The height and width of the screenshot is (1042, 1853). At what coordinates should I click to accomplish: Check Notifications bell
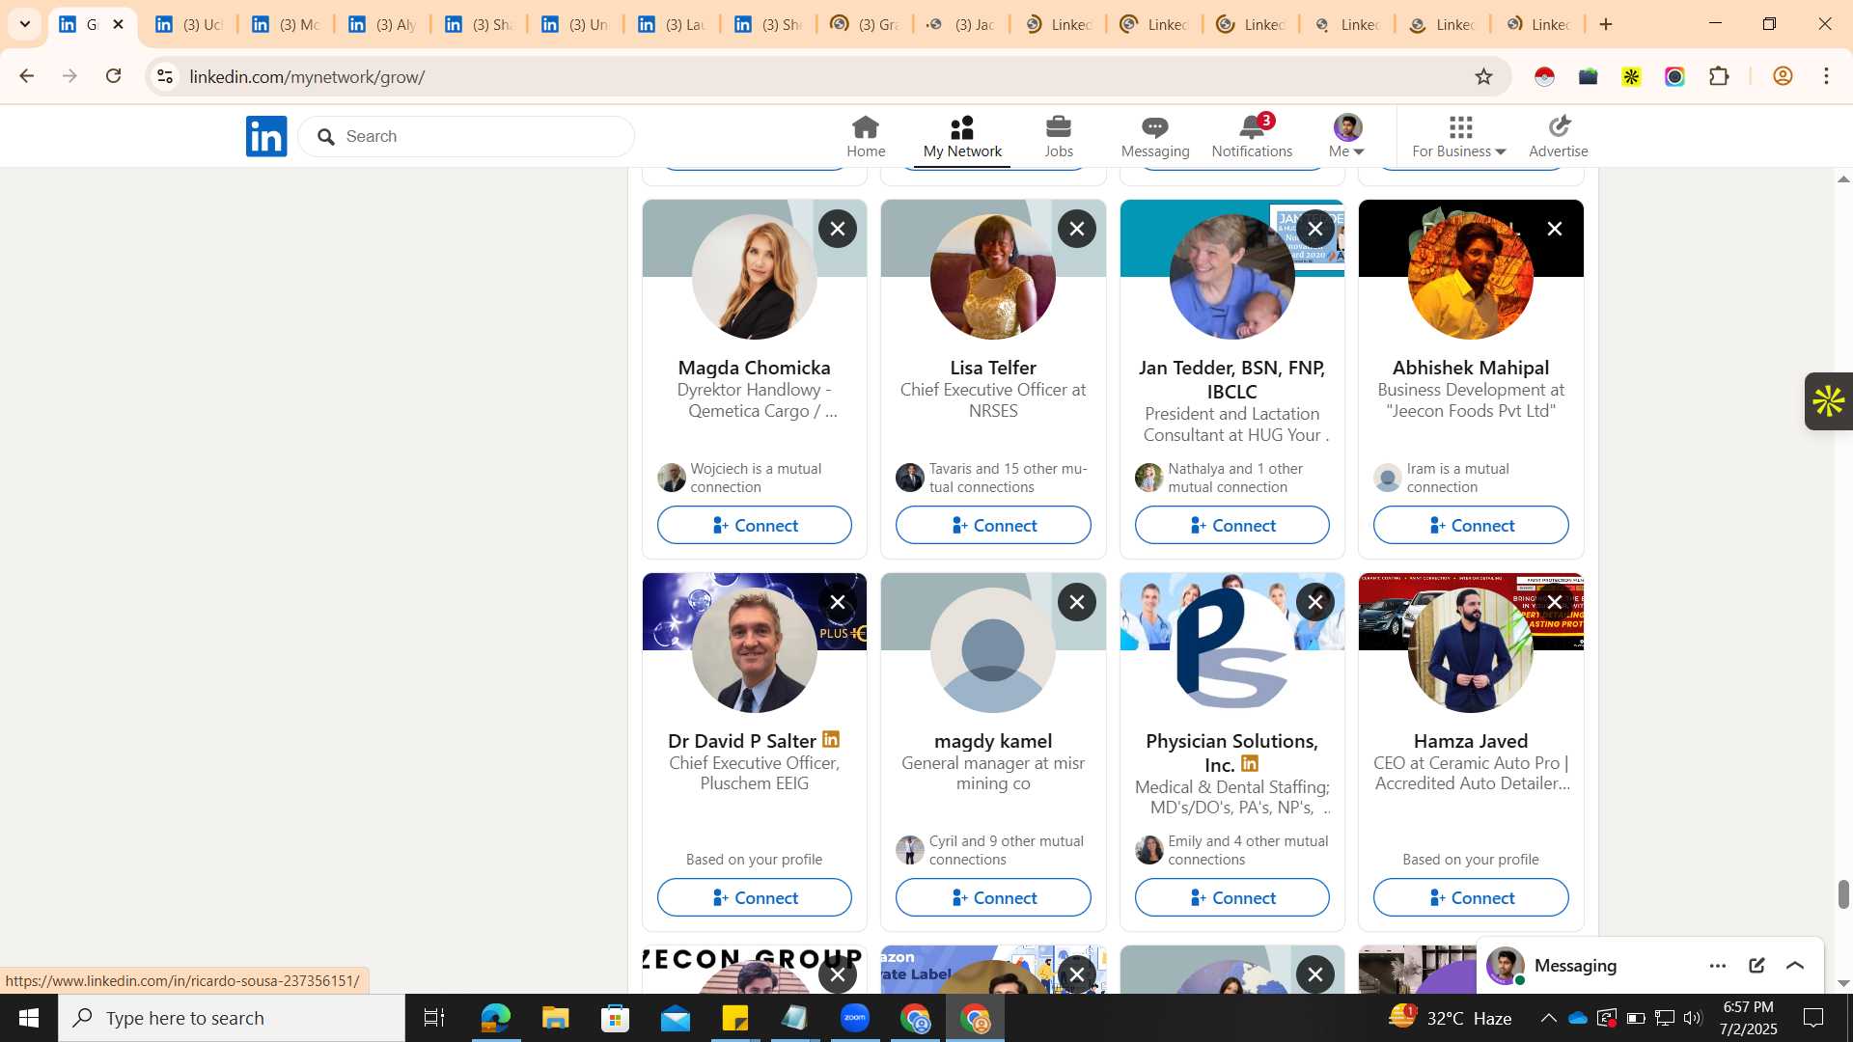pyautogui.click(x=1252, y=136)
